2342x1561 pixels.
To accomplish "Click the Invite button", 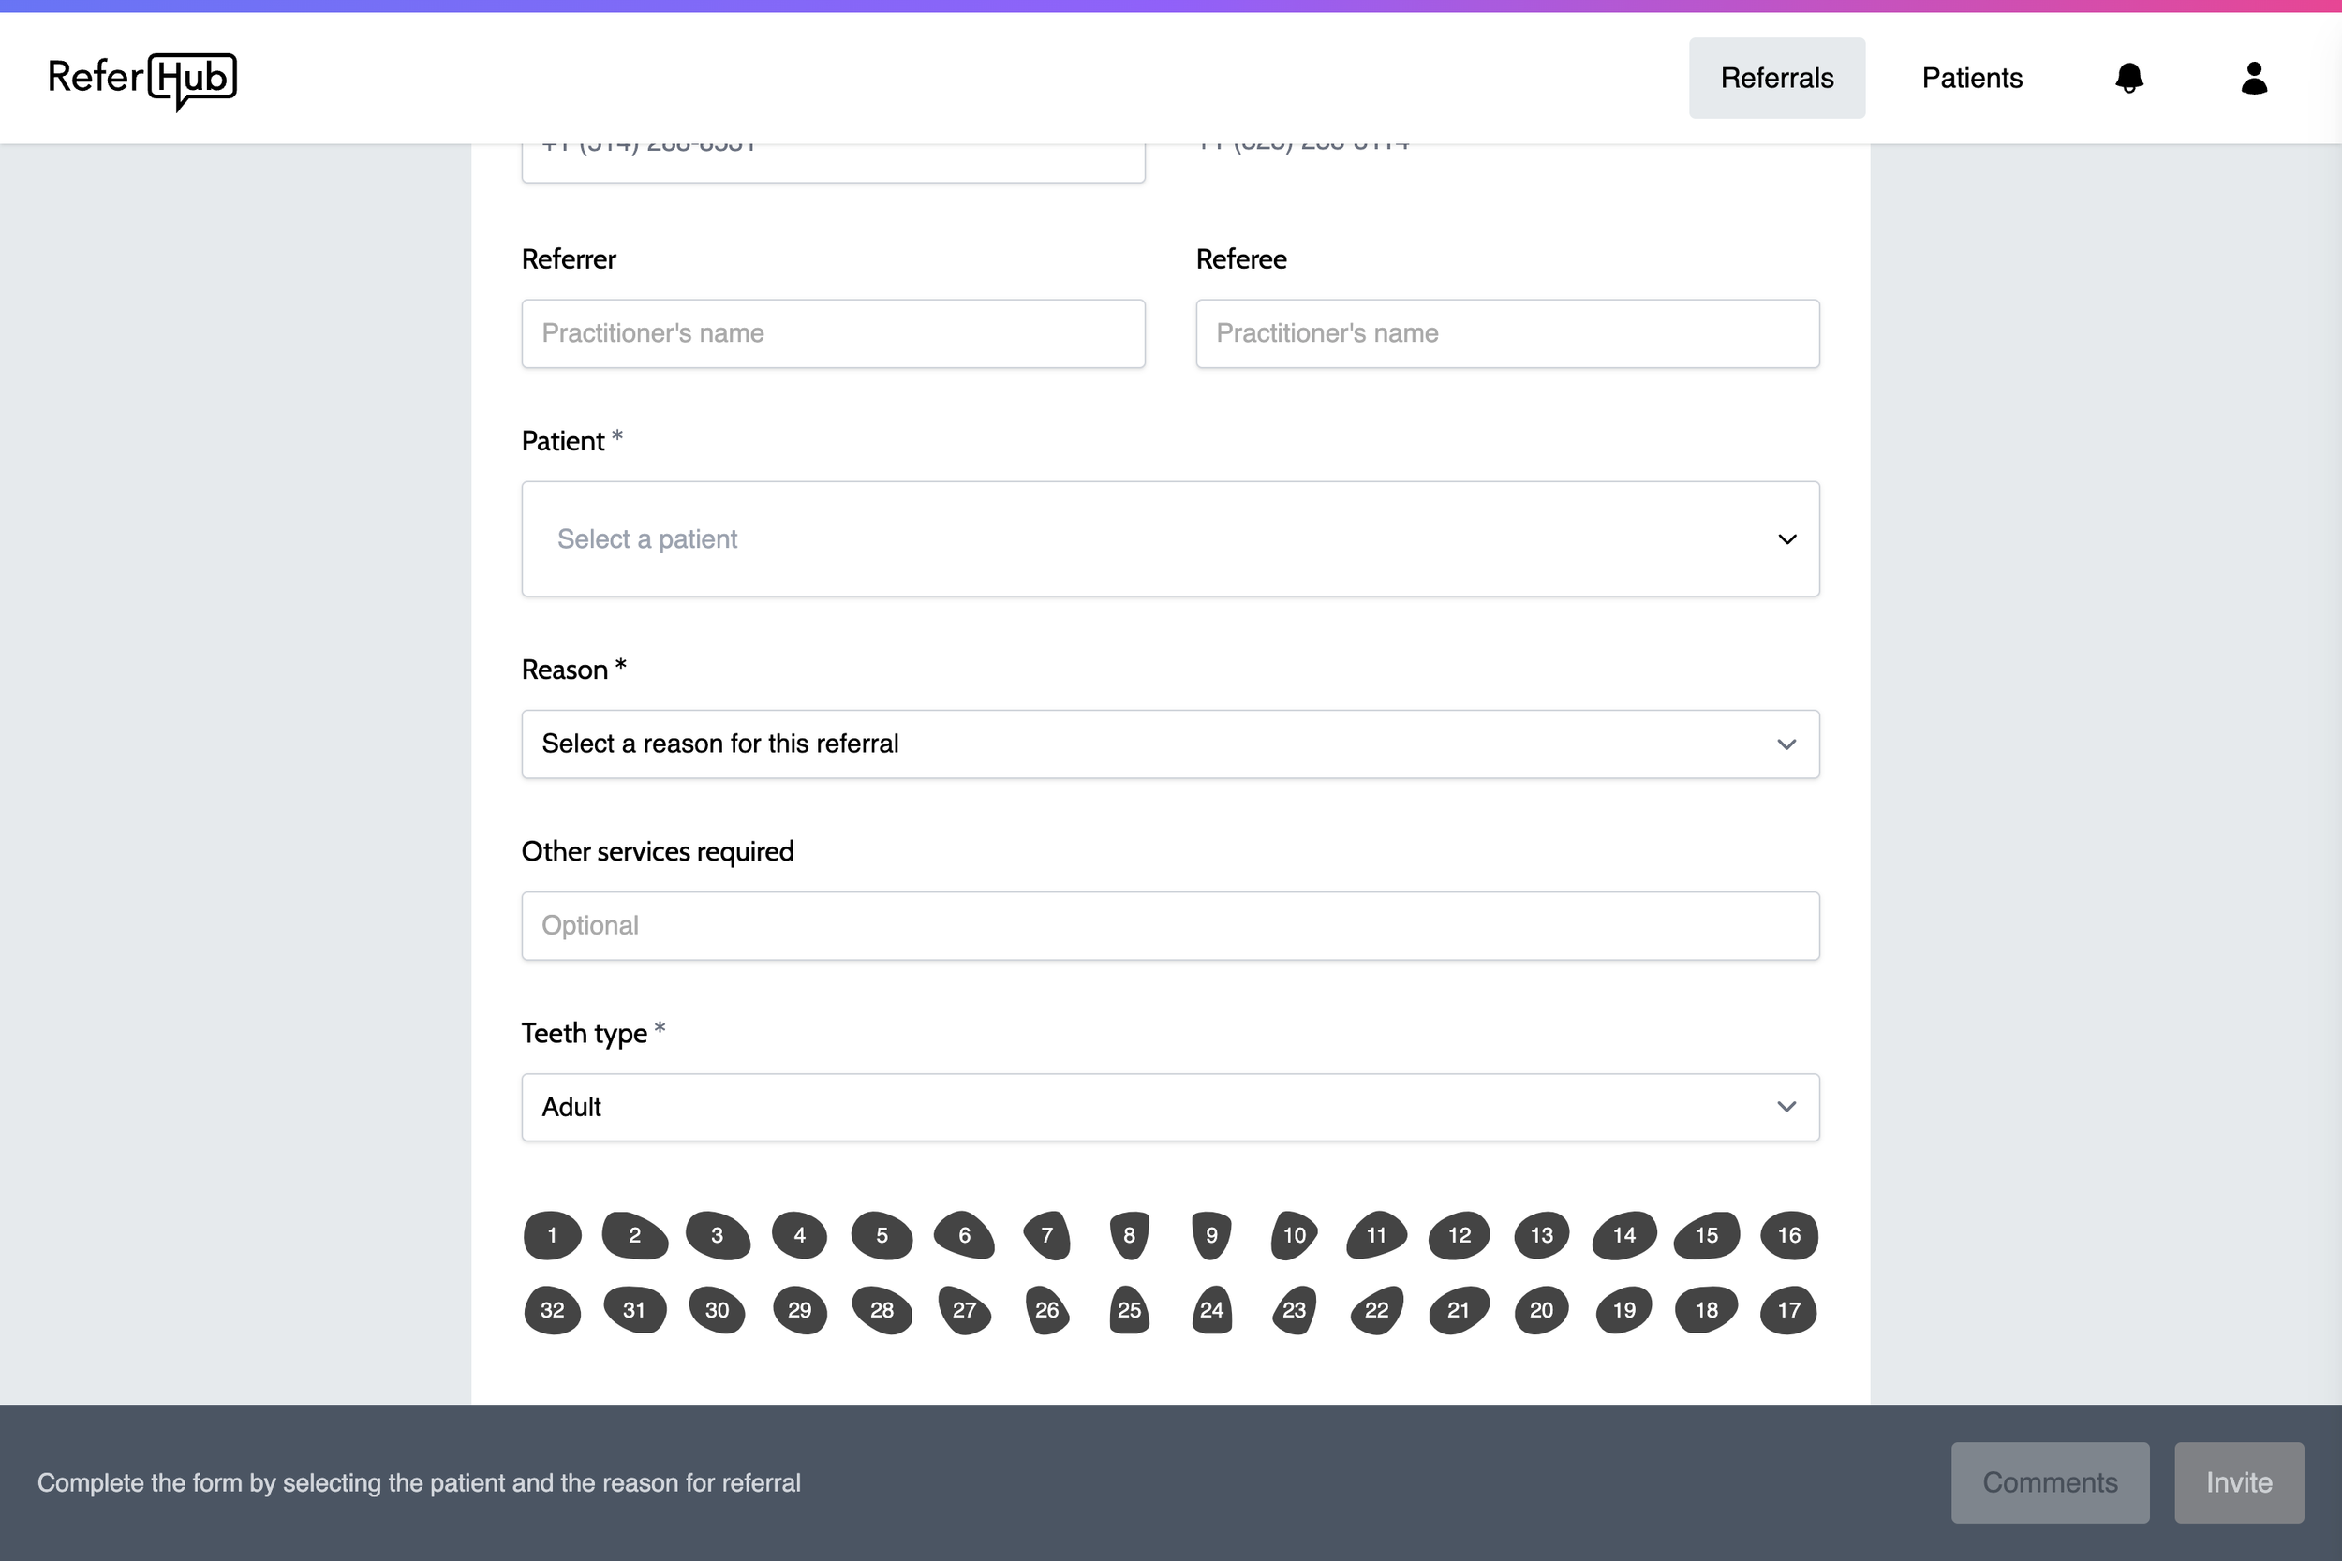I will tap(2238, 1483).
